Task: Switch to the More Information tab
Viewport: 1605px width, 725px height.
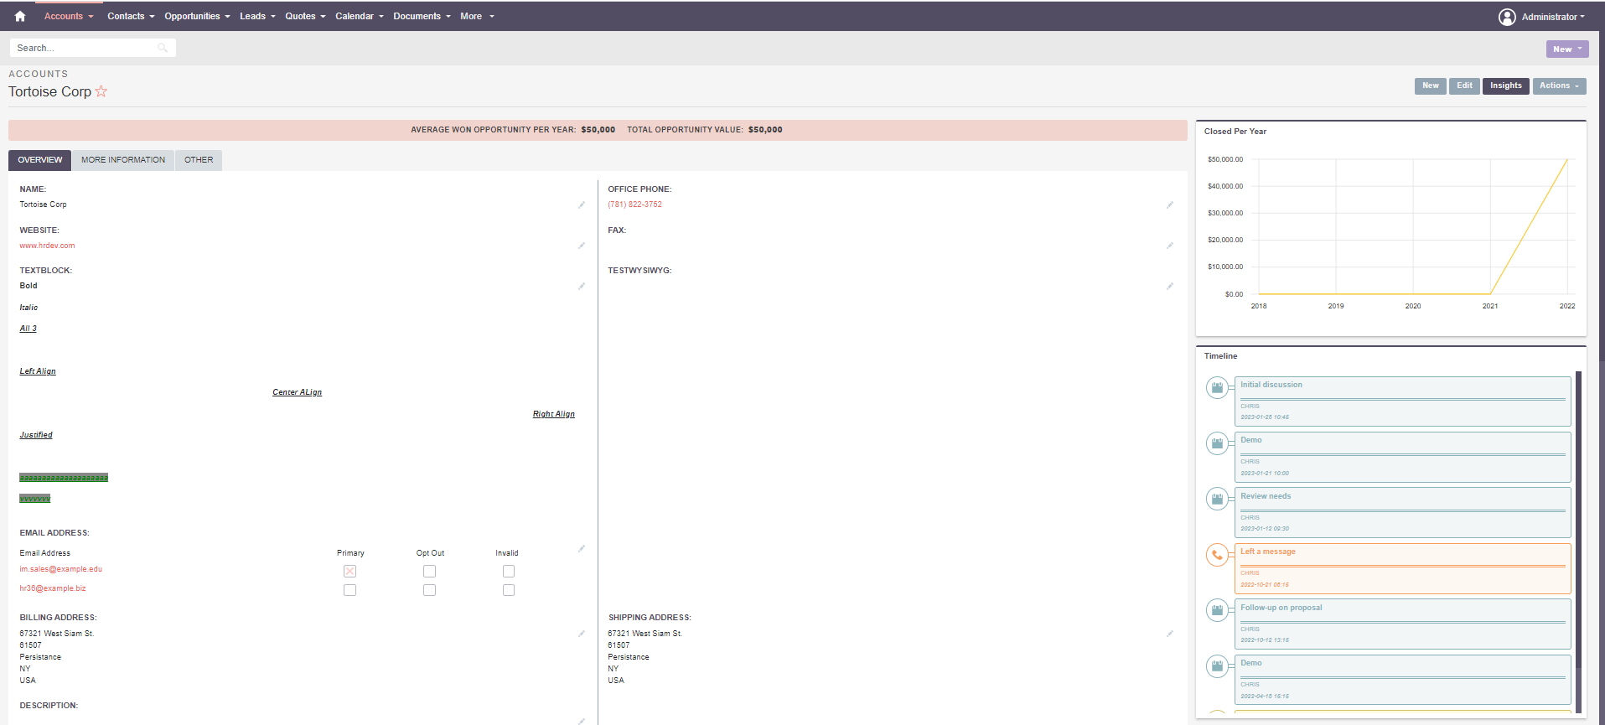Action: pos(123,160)
